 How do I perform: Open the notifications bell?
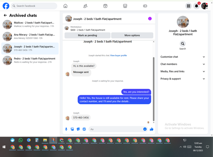(196, 6)
